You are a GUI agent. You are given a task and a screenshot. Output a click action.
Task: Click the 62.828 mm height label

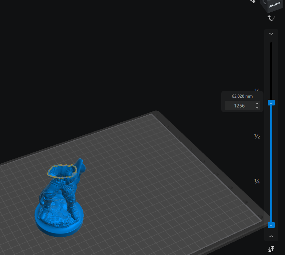[242, 96]
